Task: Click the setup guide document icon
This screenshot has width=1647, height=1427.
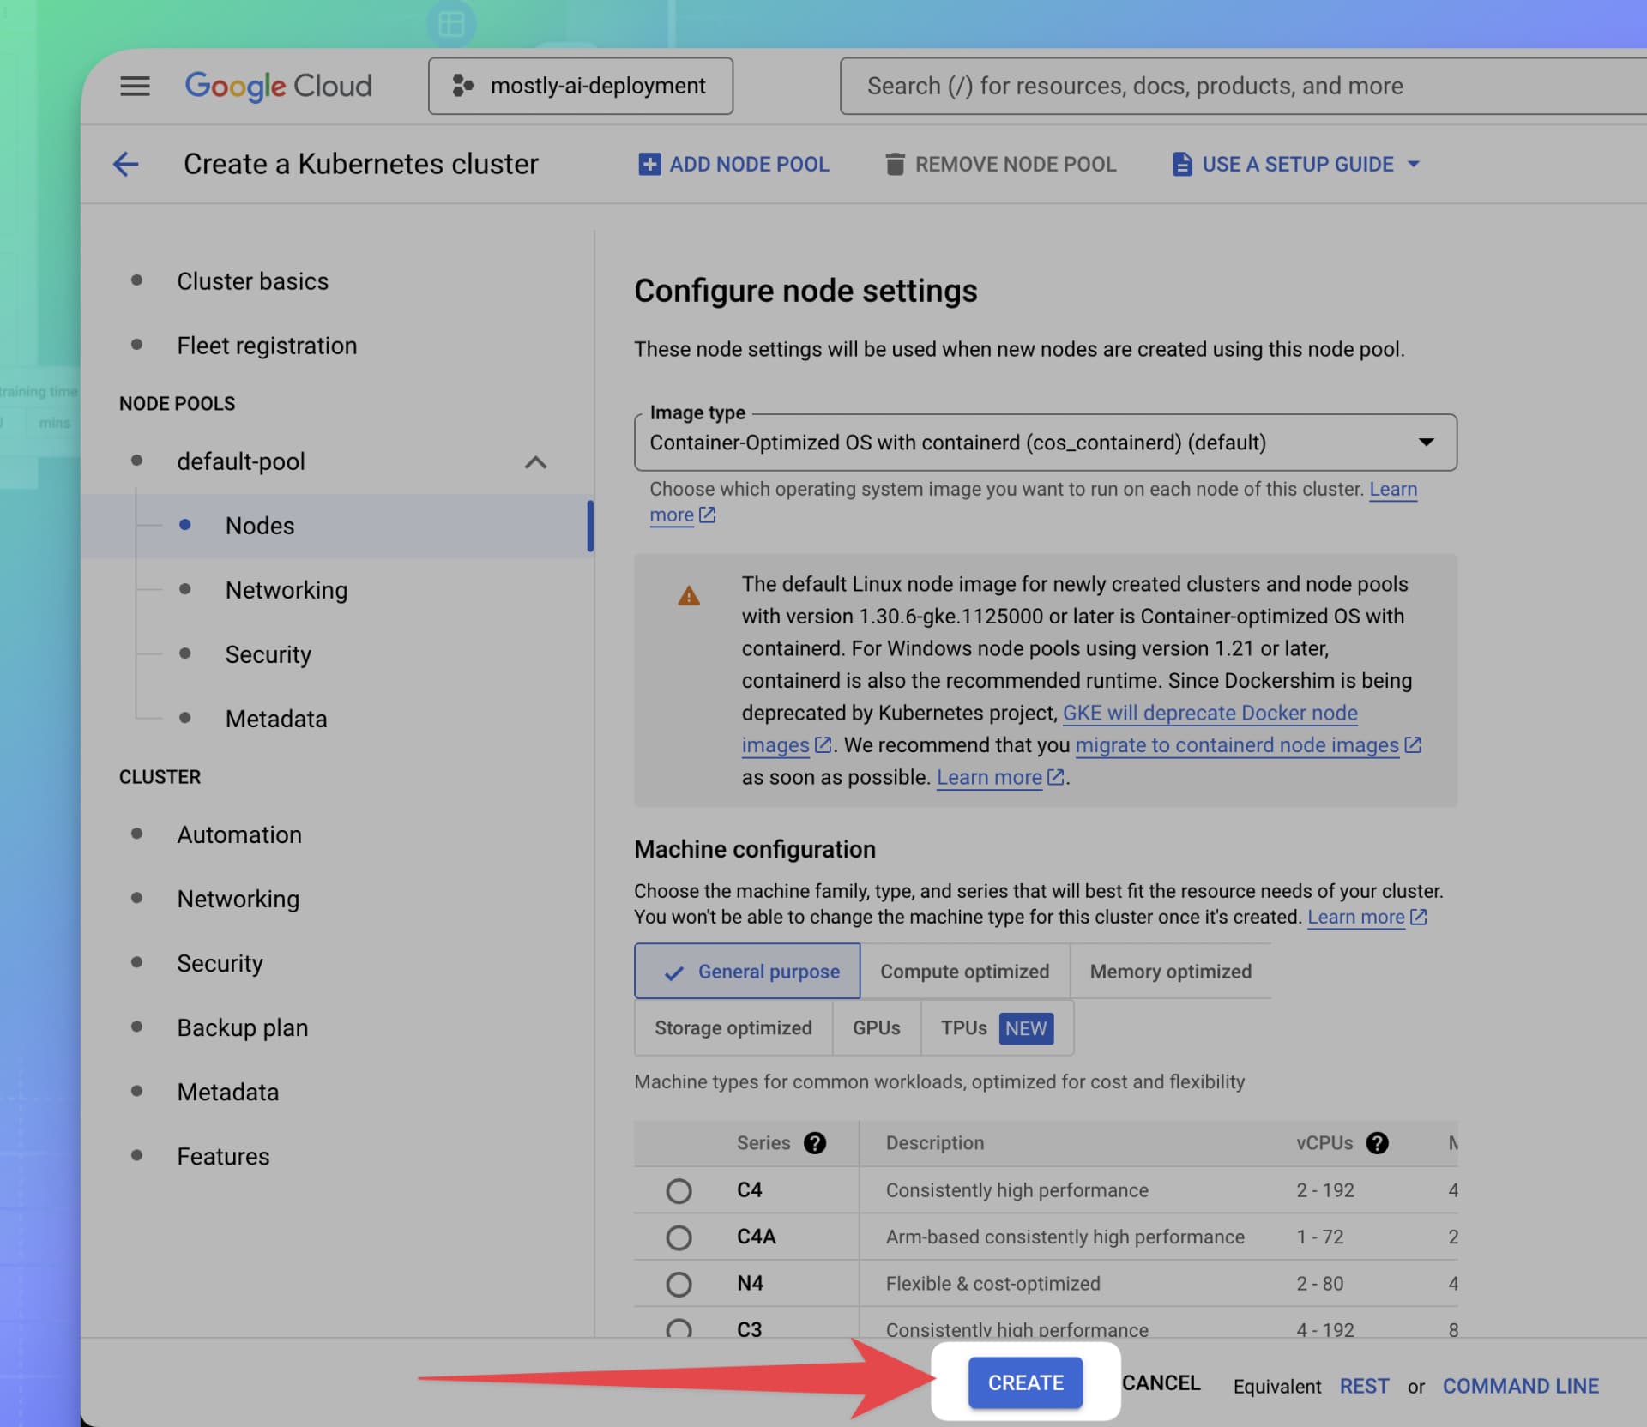Action: (1180, 164)
